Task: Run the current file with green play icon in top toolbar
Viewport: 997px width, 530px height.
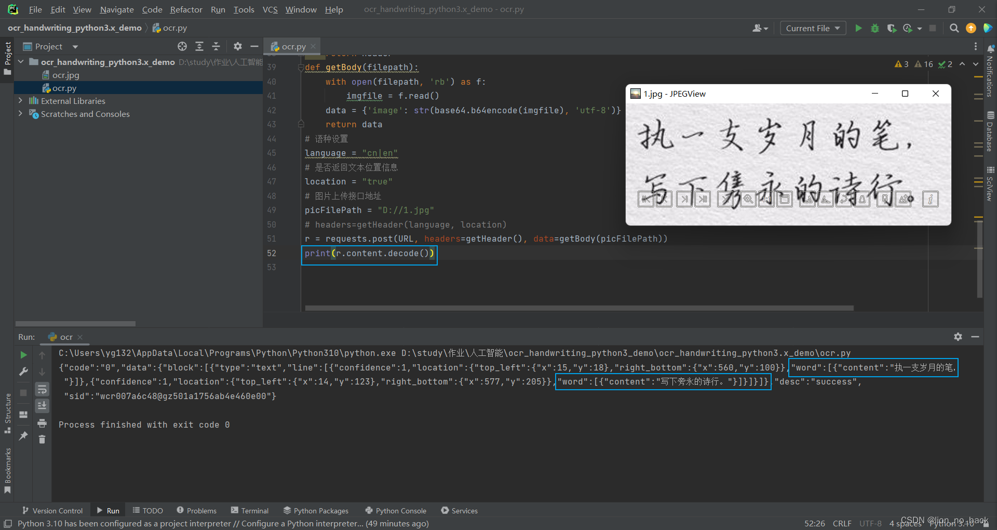Action: [858, 28]
